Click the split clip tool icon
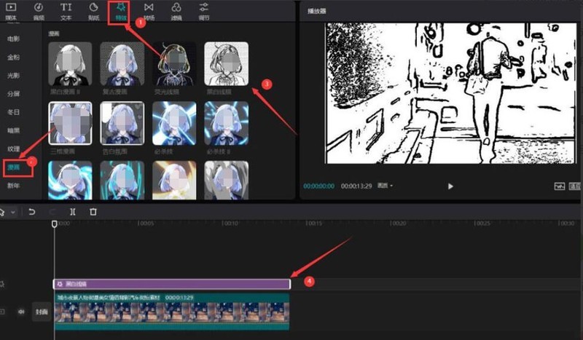This screenshot has height=340, width=583. (x=72, y=212)
